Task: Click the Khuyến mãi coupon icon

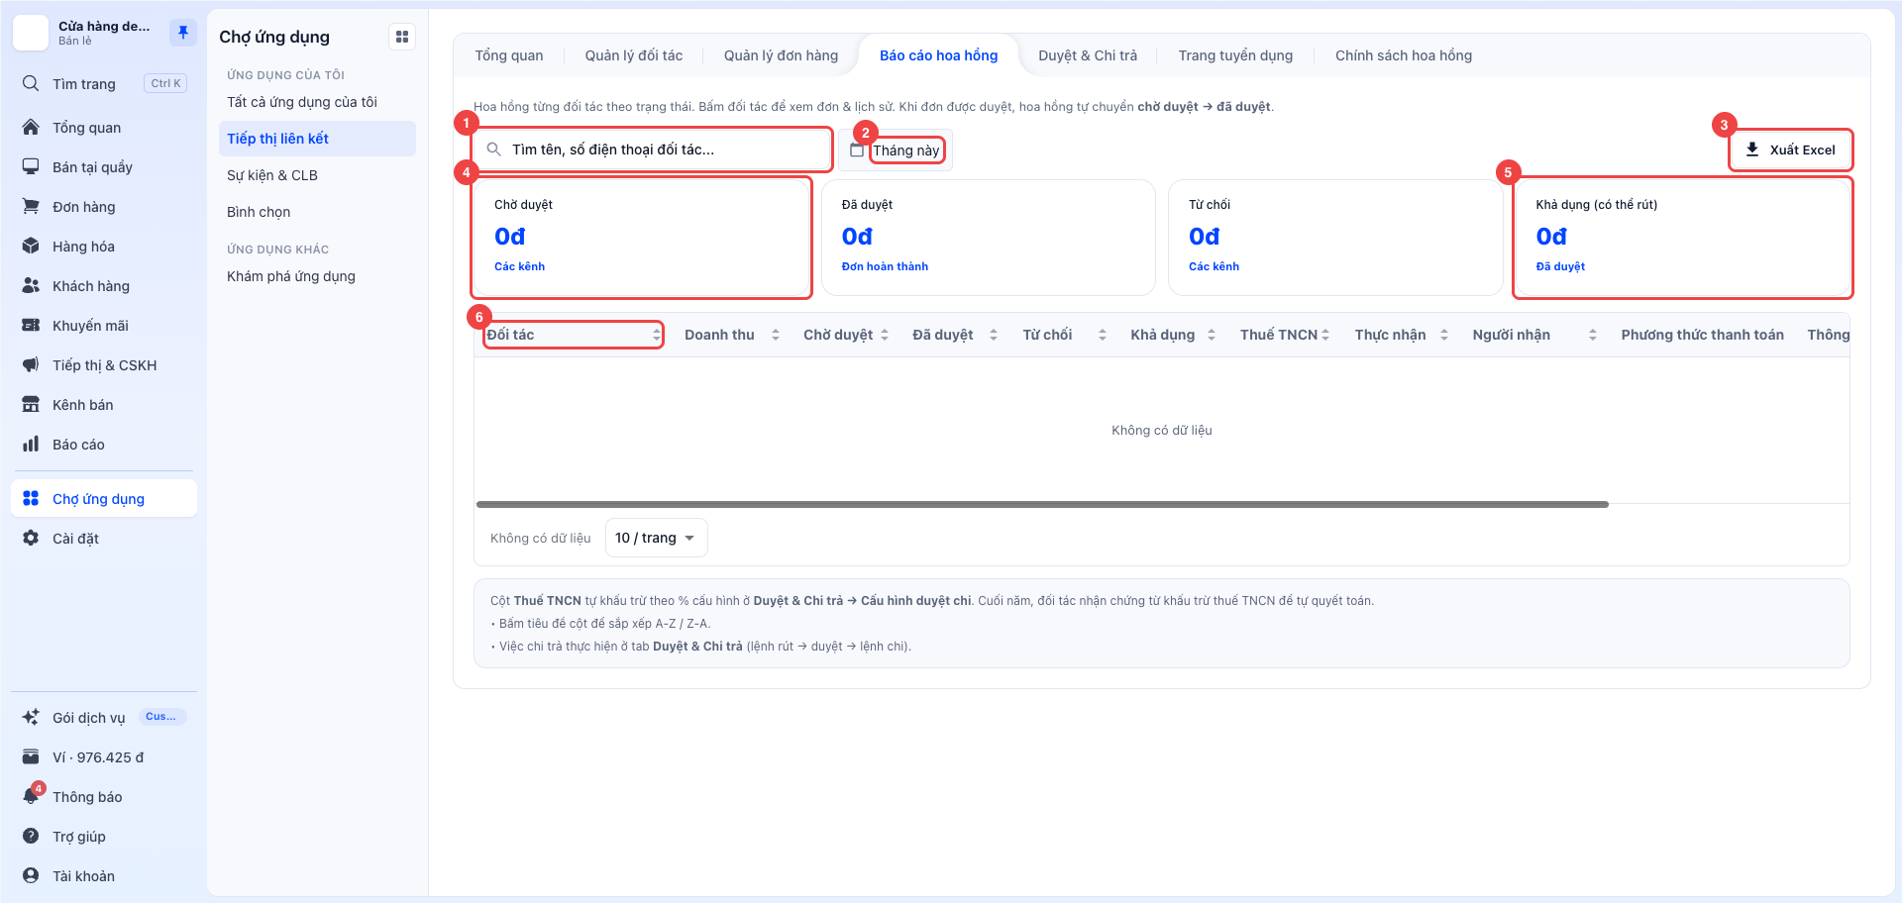Action: point(31,326)
